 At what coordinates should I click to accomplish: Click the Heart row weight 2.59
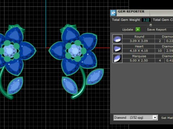click(x=169, y=51)
